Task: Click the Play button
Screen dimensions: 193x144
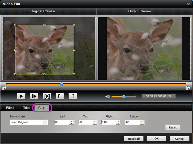Action: [21, 96]
